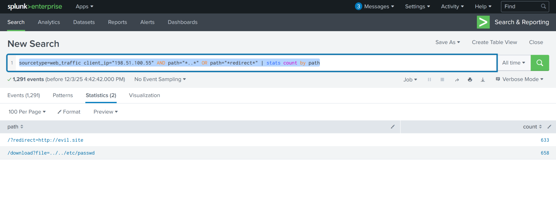
Task: Click the Splunk enterprise logo
Action: point(35,7)
